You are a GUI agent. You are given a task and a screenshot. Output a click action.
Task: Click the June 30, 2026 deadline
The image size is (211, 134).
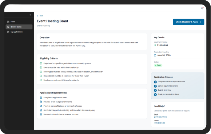click(164, 55)
